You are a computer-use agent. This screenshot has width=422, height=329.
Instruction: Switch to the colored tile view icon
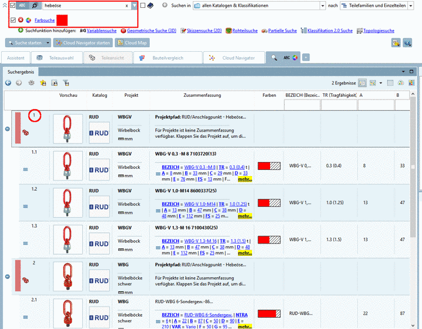pyautogui.click(x=372, y=83)
